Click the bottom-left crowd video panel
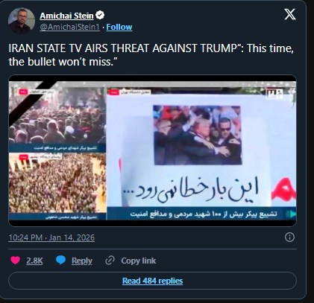 pos(57,186)
